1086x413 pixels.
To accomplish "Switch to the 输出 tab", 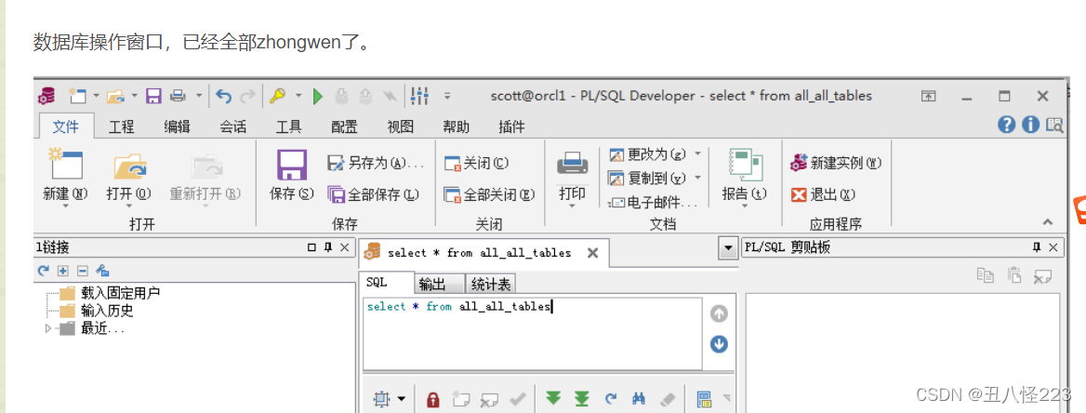I will coord(439,284).
